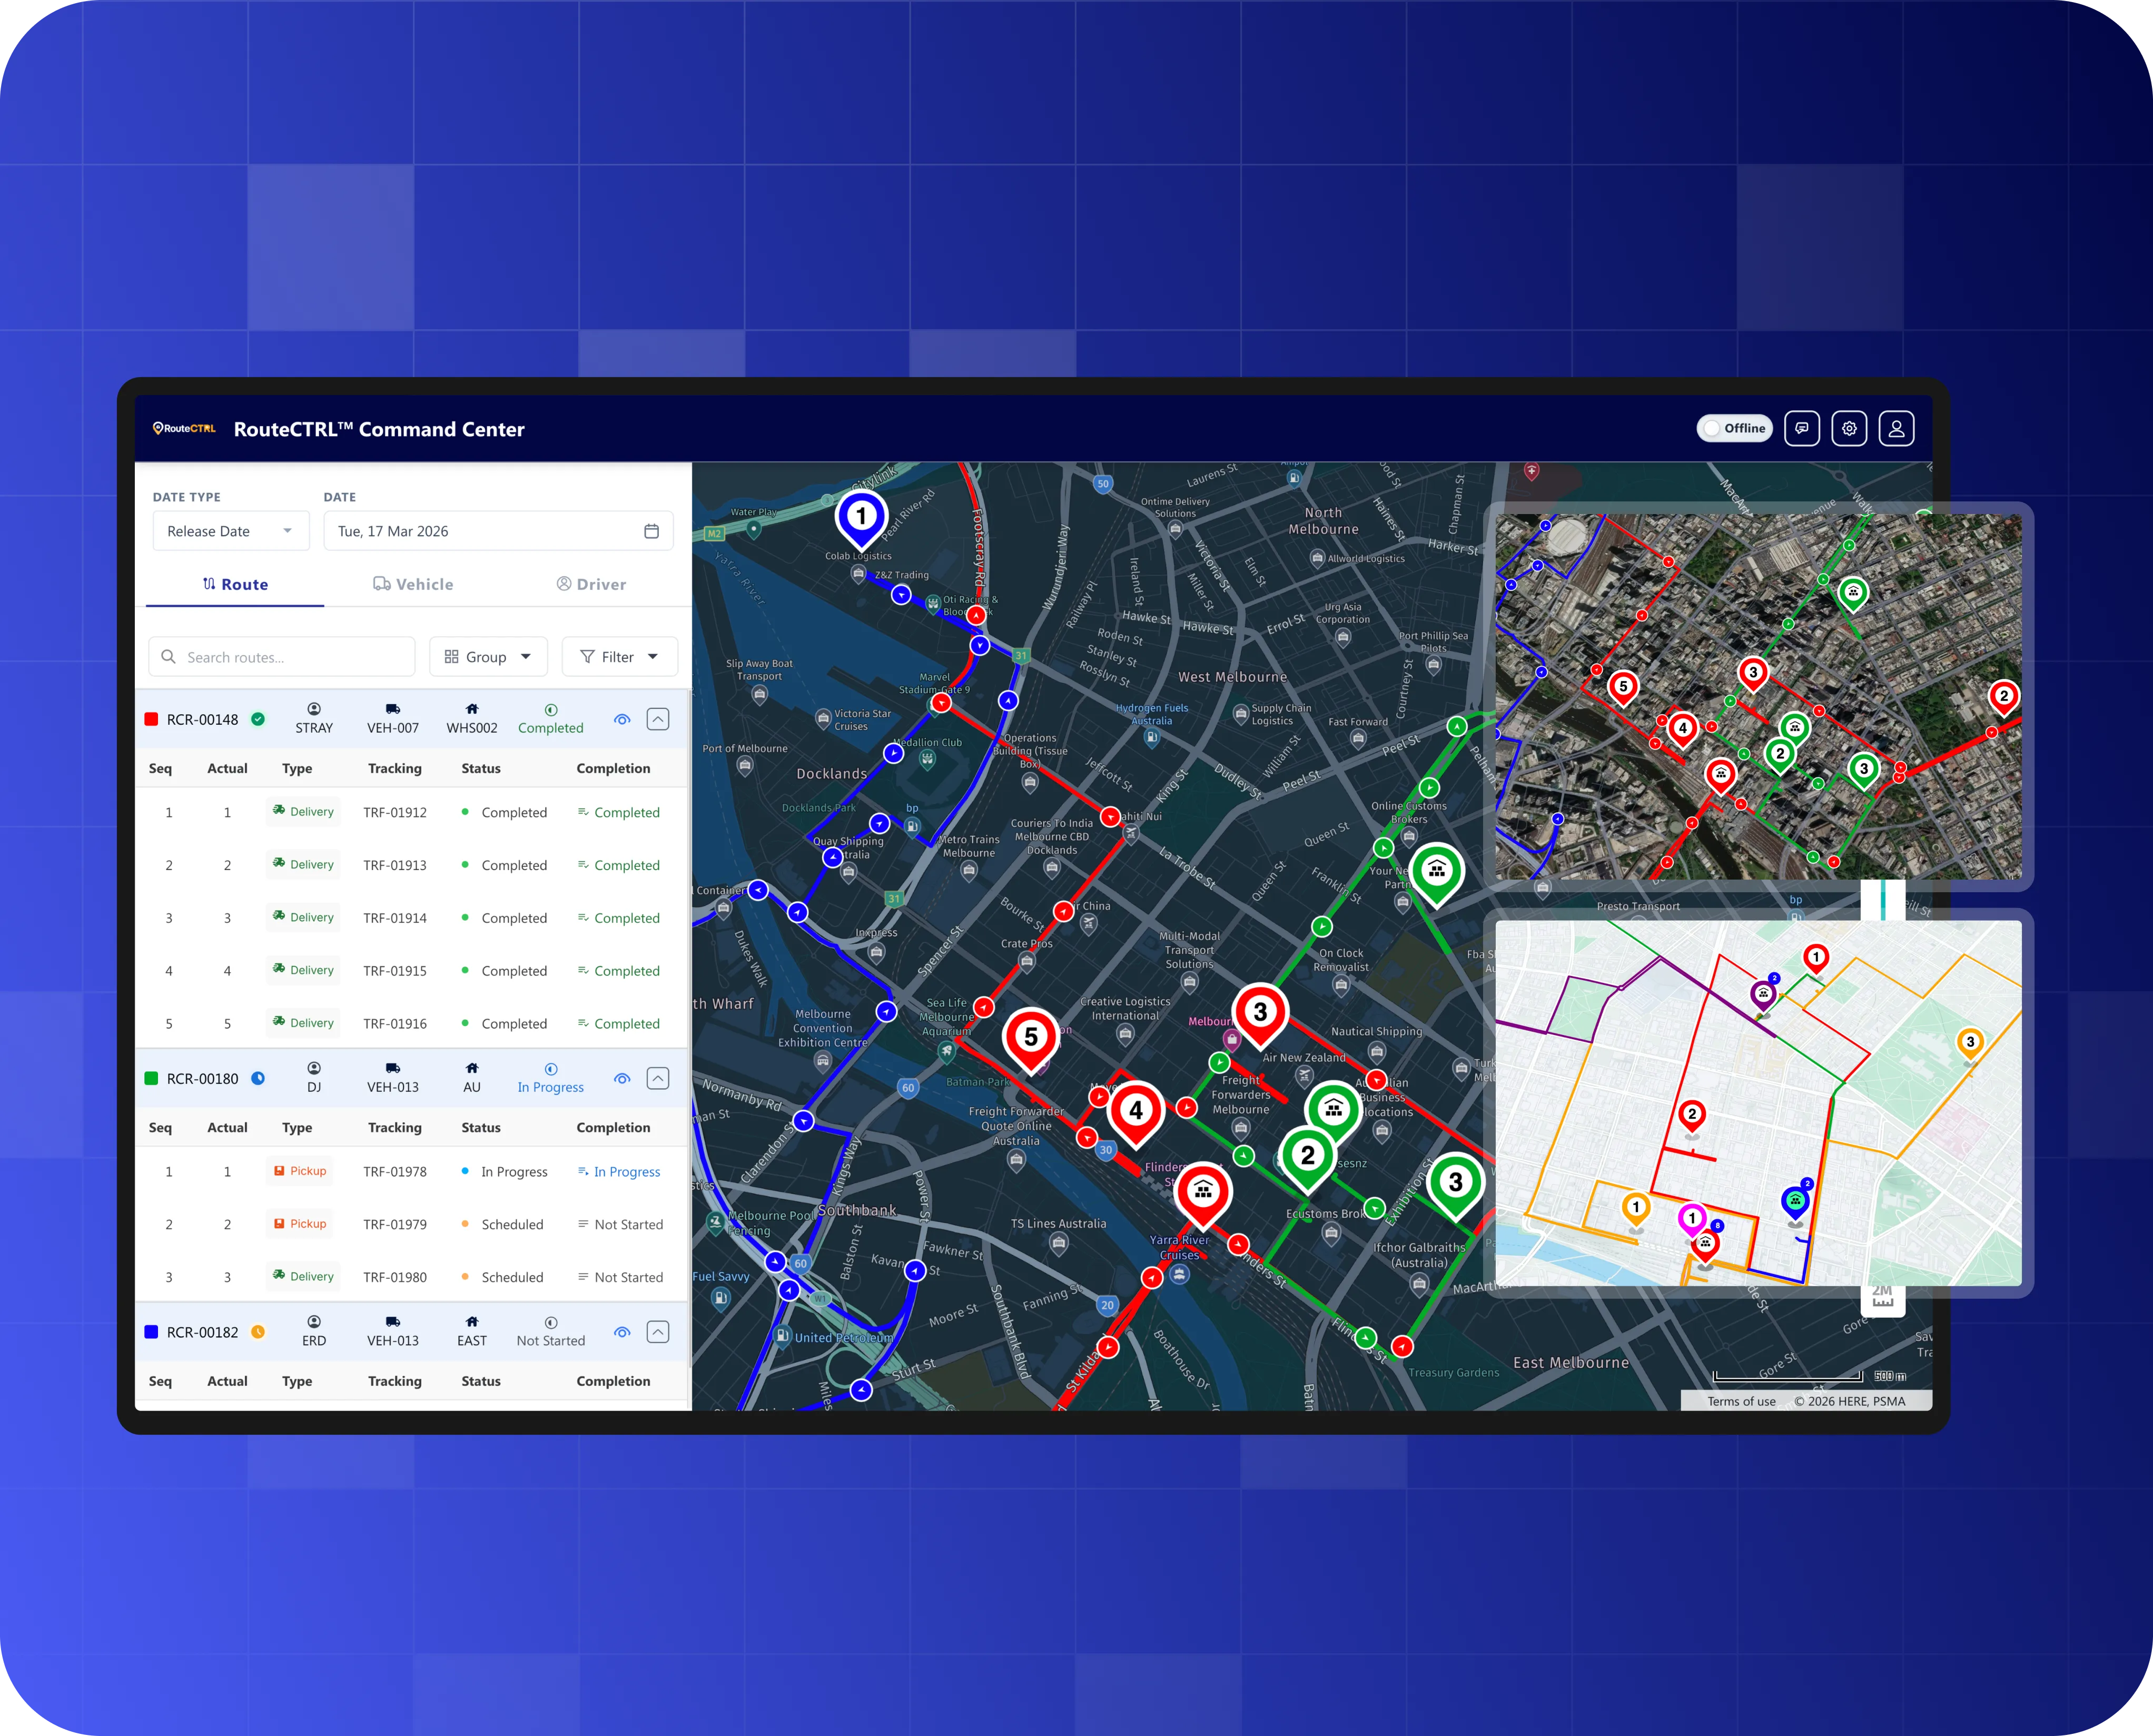Click driver icon above STRAY
The height and width of the screenshot is (1736, 2153).
pyautogui.click(x=314, y=708)
